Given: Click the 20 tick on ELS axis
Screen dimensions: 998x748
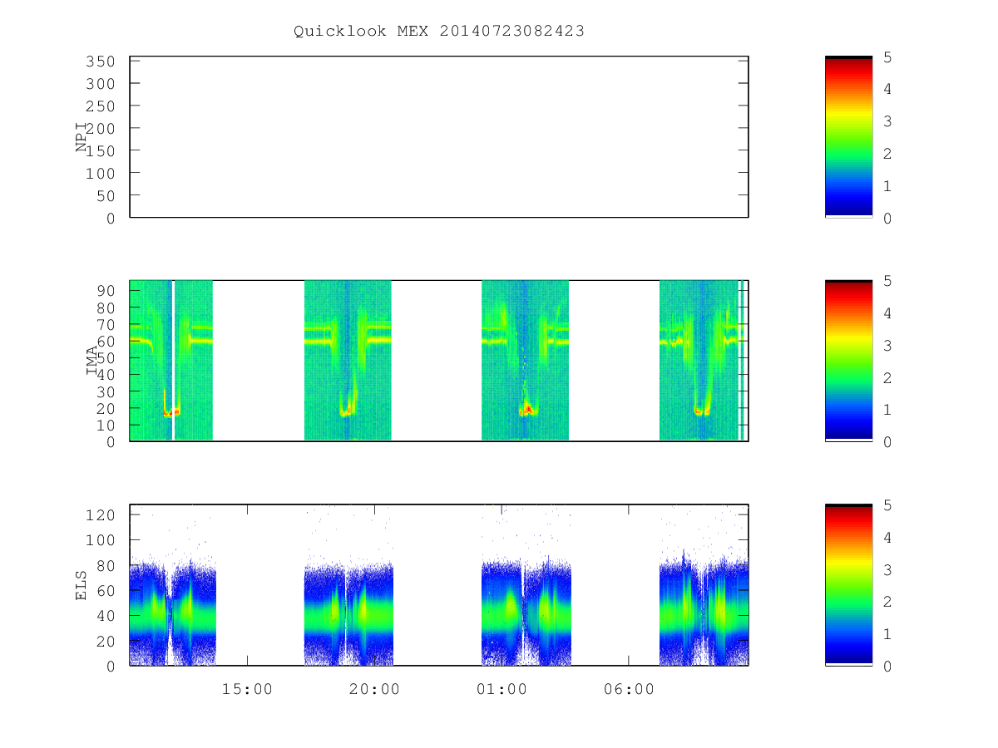Looking at the screenshot, I should pyautogui.click(x=106, y=641).
